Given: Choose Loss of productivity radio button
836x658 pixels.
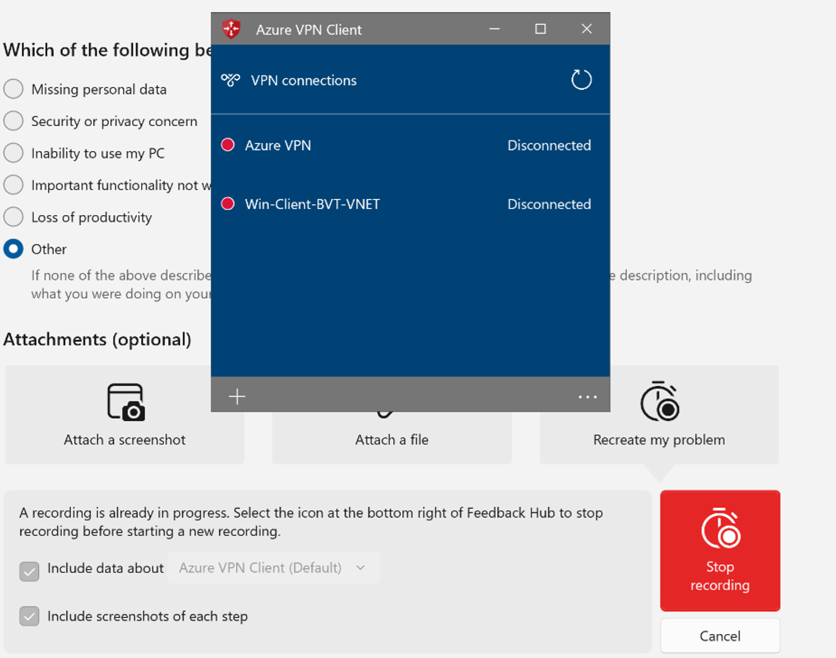Looking at the screenshot, I should pos(14,217).
